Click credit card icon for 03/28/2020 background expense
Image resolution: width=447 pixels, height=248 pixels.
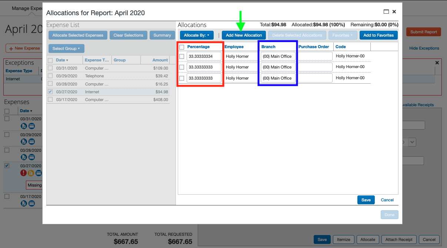[x=32, y=157]
